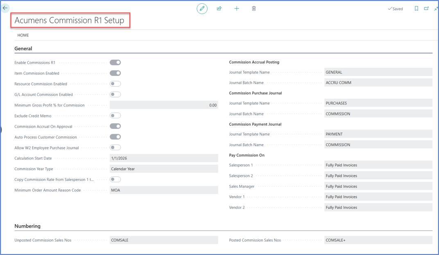Toggle Item Commission Enabled switch
Viewport: 439px width, 255px height.
(x=115, y=73)
